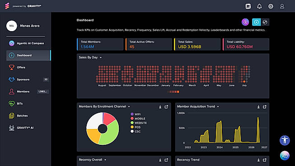This screenshot has width=295, height=166.
Task: Expand Enrollment Channel chart in new window
Action: [166, 106]
